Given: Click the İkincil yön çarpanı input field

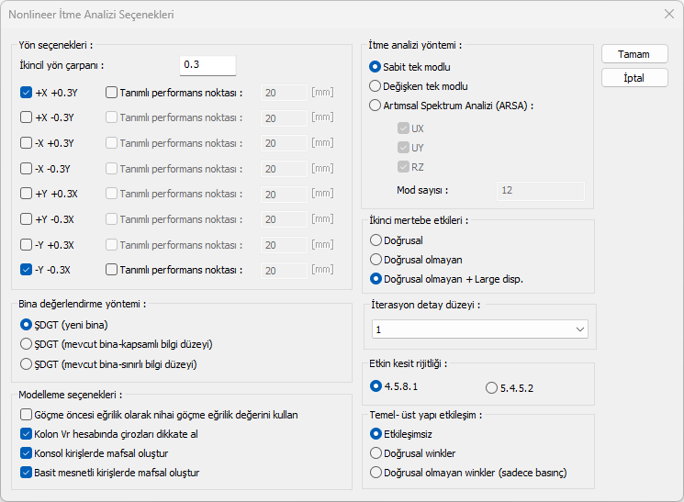Looking at the screenshot, I should 207,65.
